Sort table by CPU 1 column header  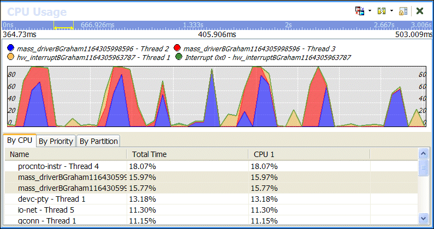(x=308, y=154)
